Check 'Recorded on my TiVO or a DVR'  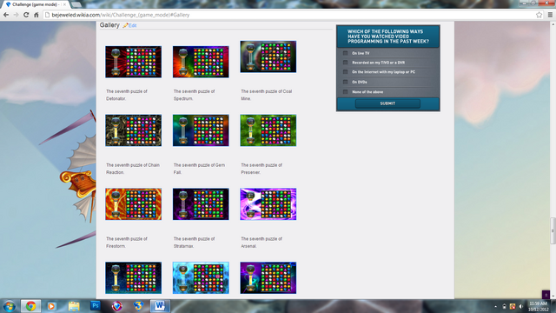pyautogui.click(x=345, y=63)
